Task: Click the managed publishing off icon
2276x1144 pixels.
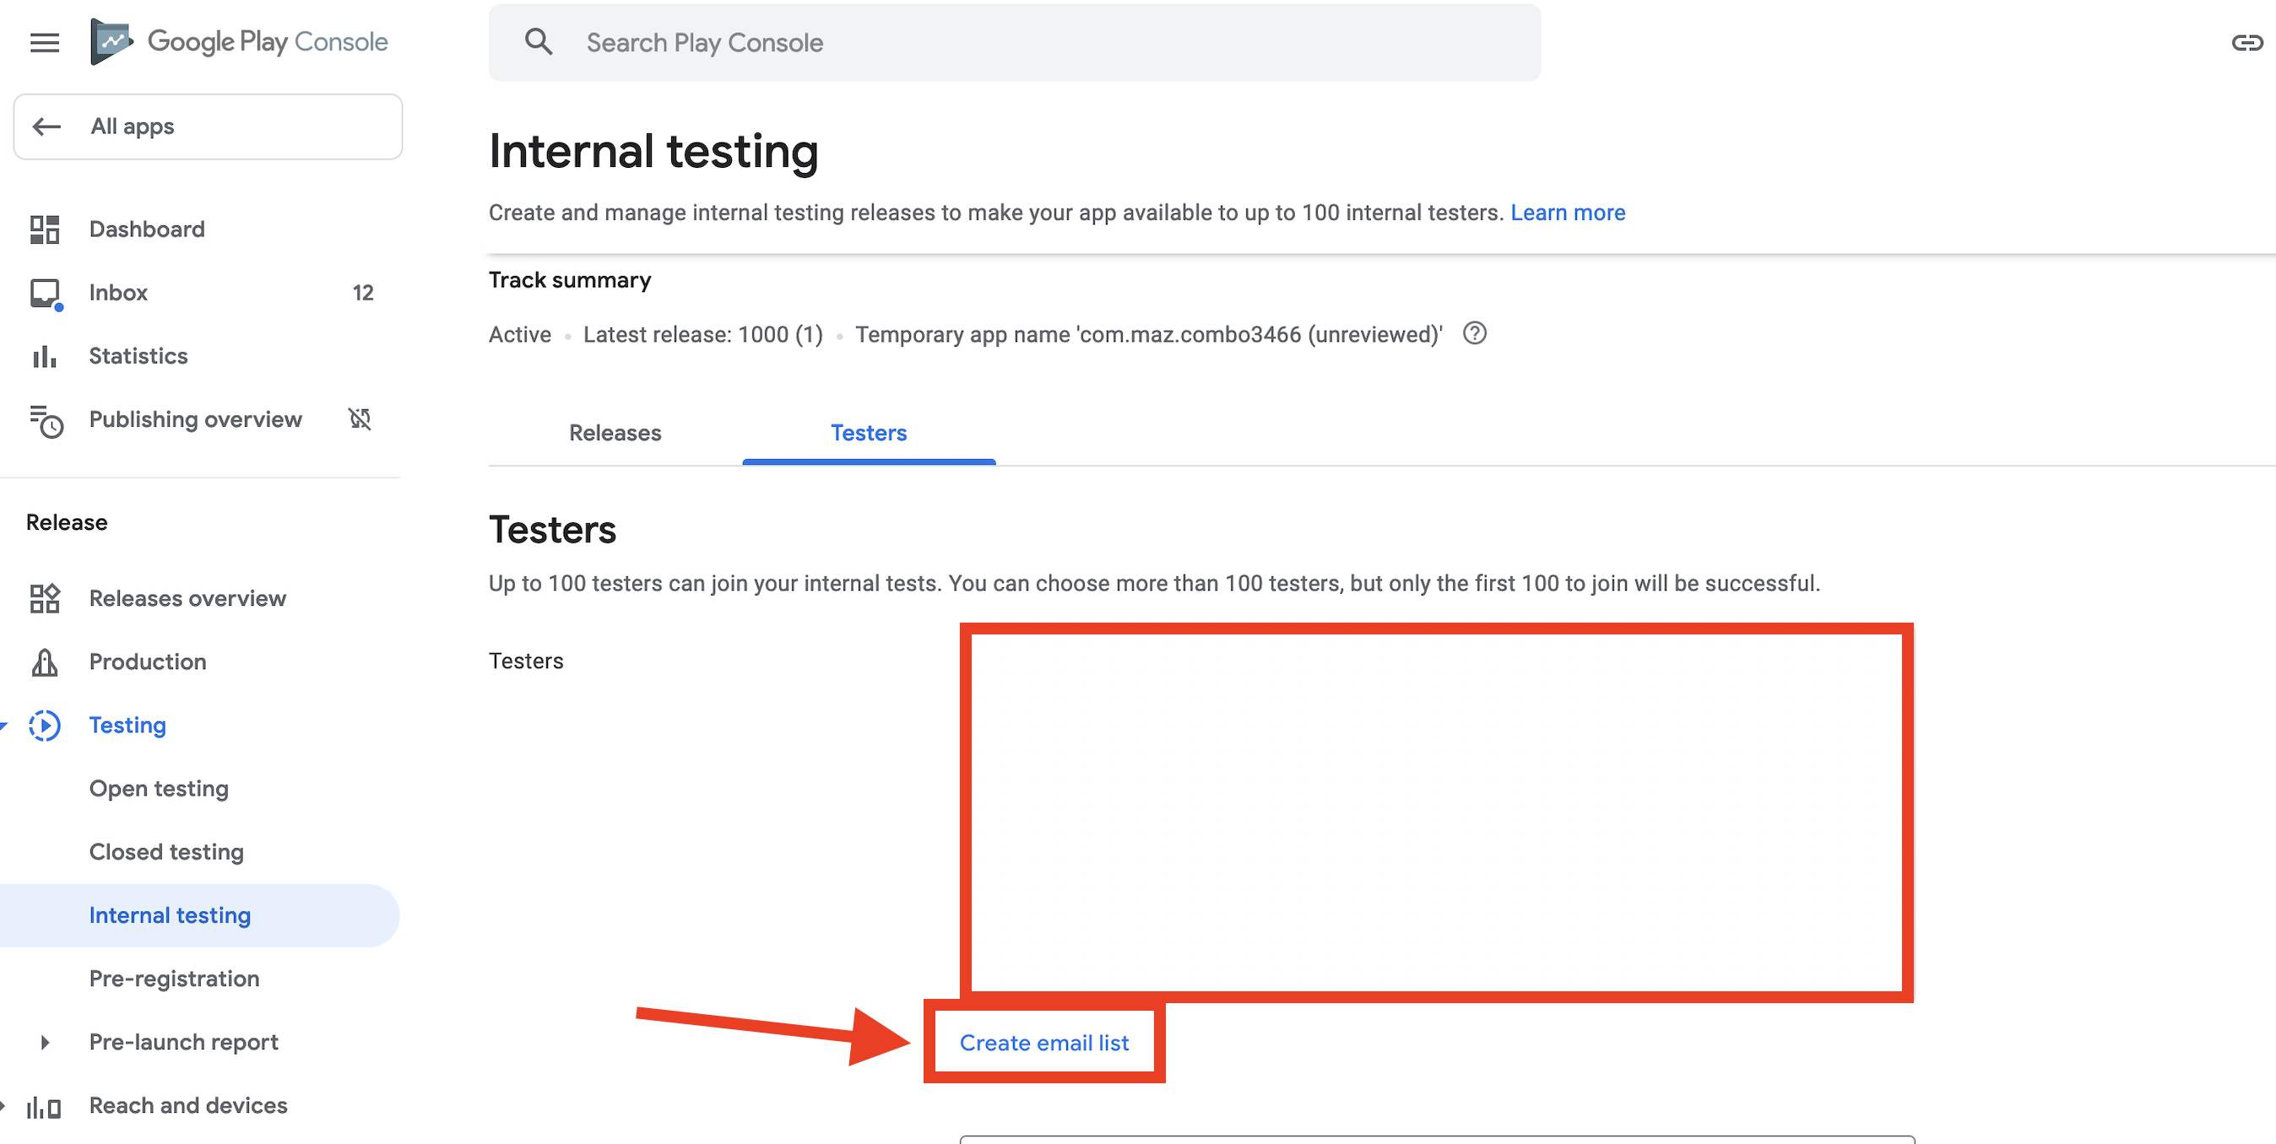Action: [x=360, y=418]
